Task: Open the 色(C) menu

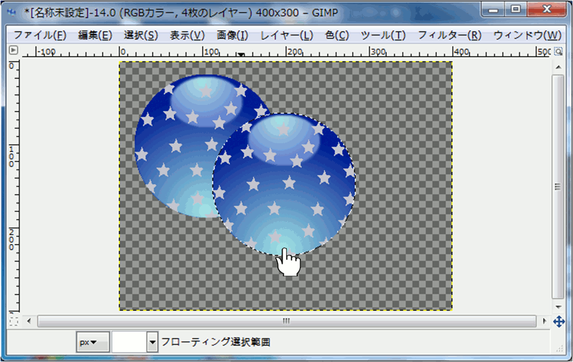Action: click(337, 36)
